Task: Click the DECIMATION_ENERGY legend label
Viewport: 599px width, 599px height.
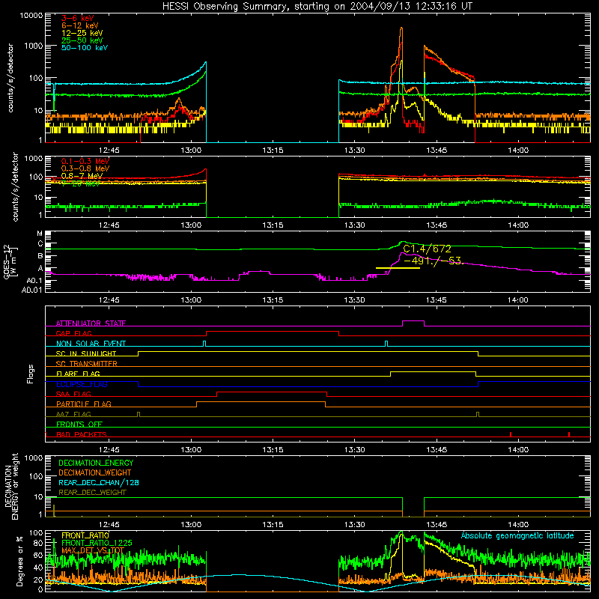Action: tap(96, 463)
